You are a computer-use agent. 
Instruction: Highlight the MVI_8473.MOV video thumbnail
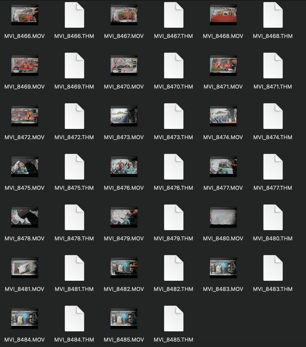[124, 116]
